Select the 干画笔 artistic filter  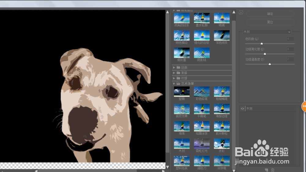pos(202,109)
